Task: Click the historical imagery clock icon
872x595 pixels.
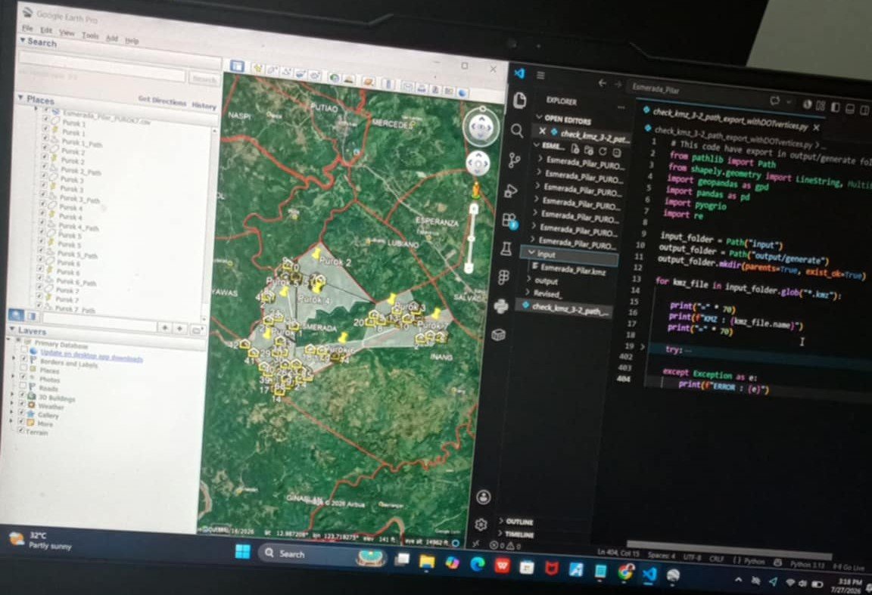Action: click(335, 77)
